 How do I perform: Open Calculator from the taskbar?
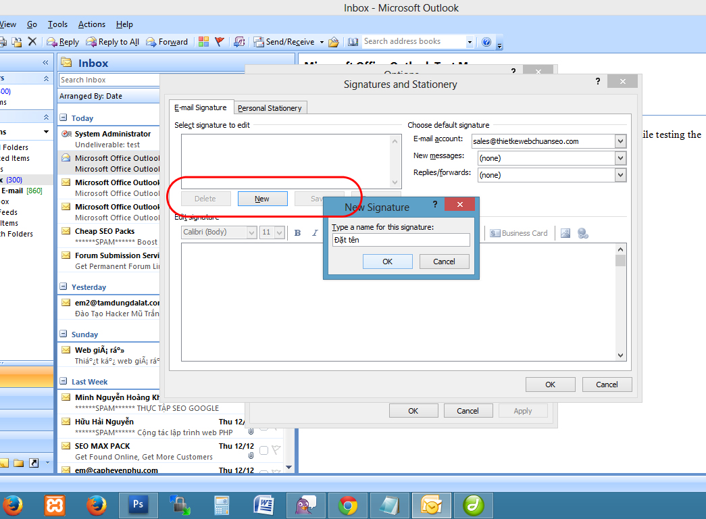click(222, 505)
